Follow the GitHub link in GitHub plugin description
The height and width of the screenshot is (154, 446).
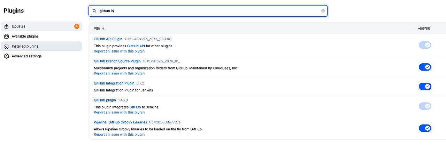pyautogui.click(x=135, y=107)
